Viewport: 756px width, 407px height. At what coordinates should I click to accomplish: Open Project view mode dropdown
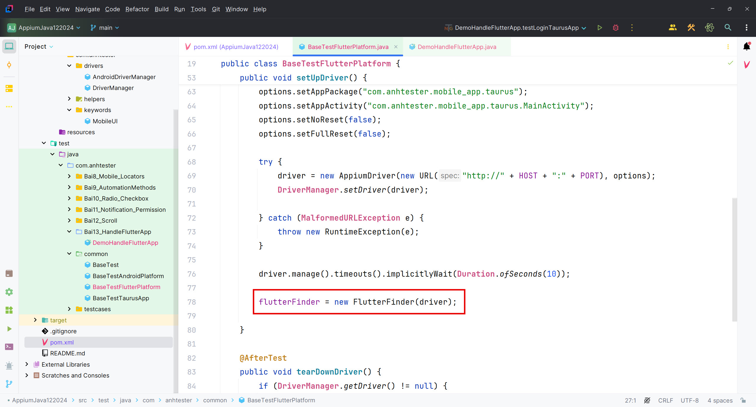point(39,47)
